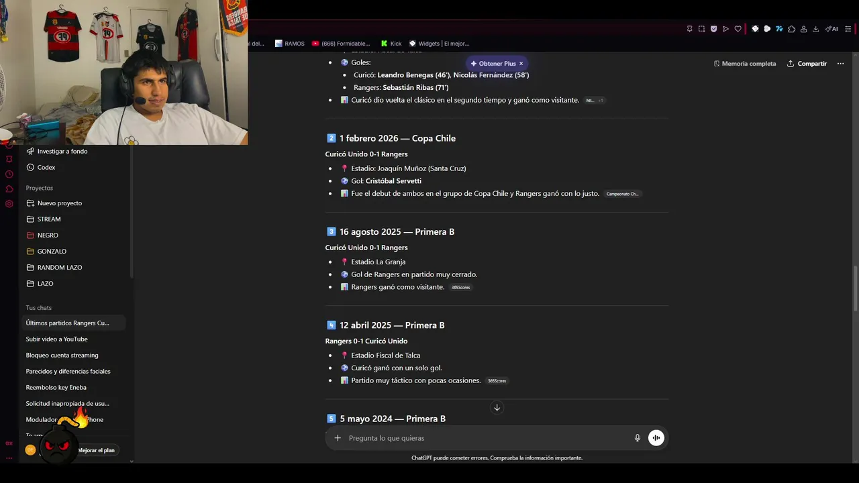Dismiss the Obtener Plus banner
The height and width of the screenshot is (483, 859).
click(521, 64)
